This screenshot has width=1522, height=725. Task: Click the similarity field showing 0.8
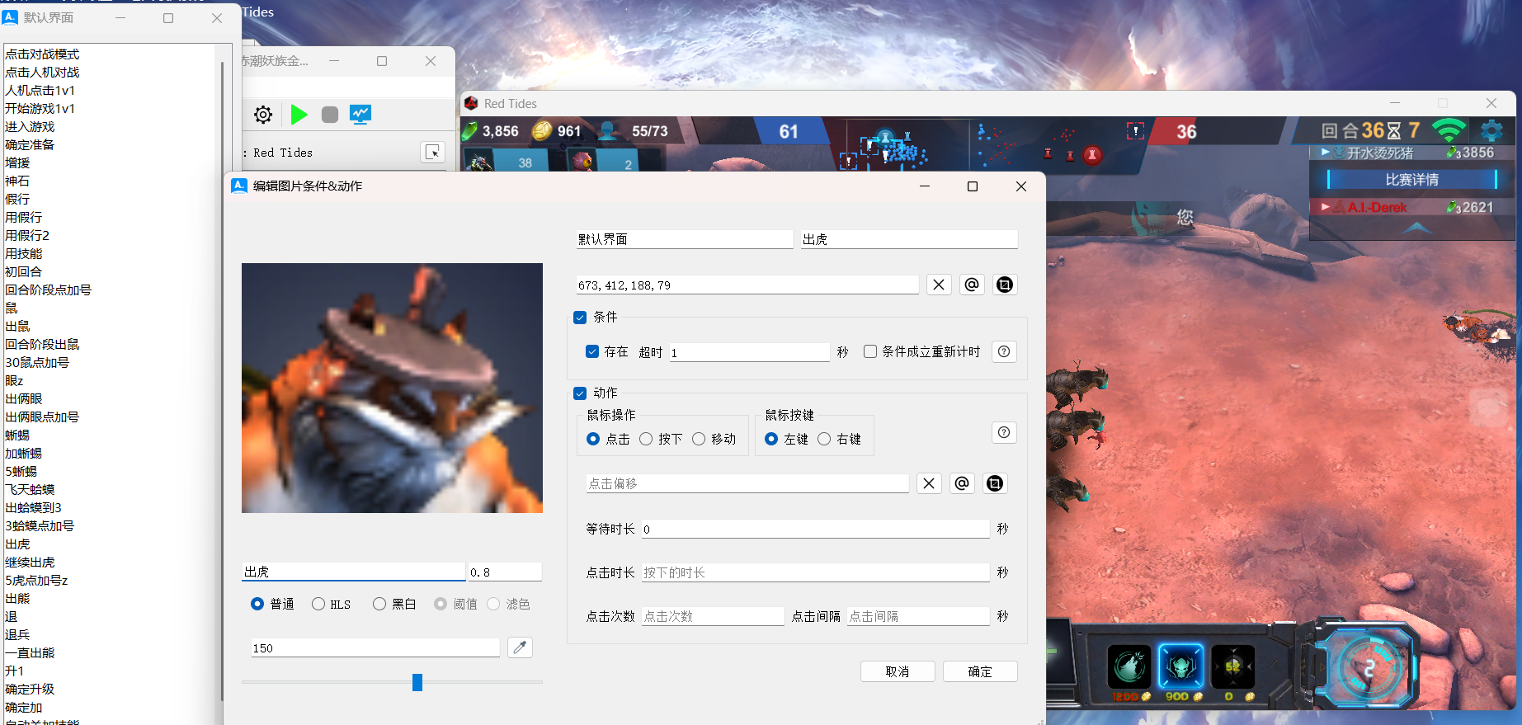pyautogui.click(x=505, y=572)
